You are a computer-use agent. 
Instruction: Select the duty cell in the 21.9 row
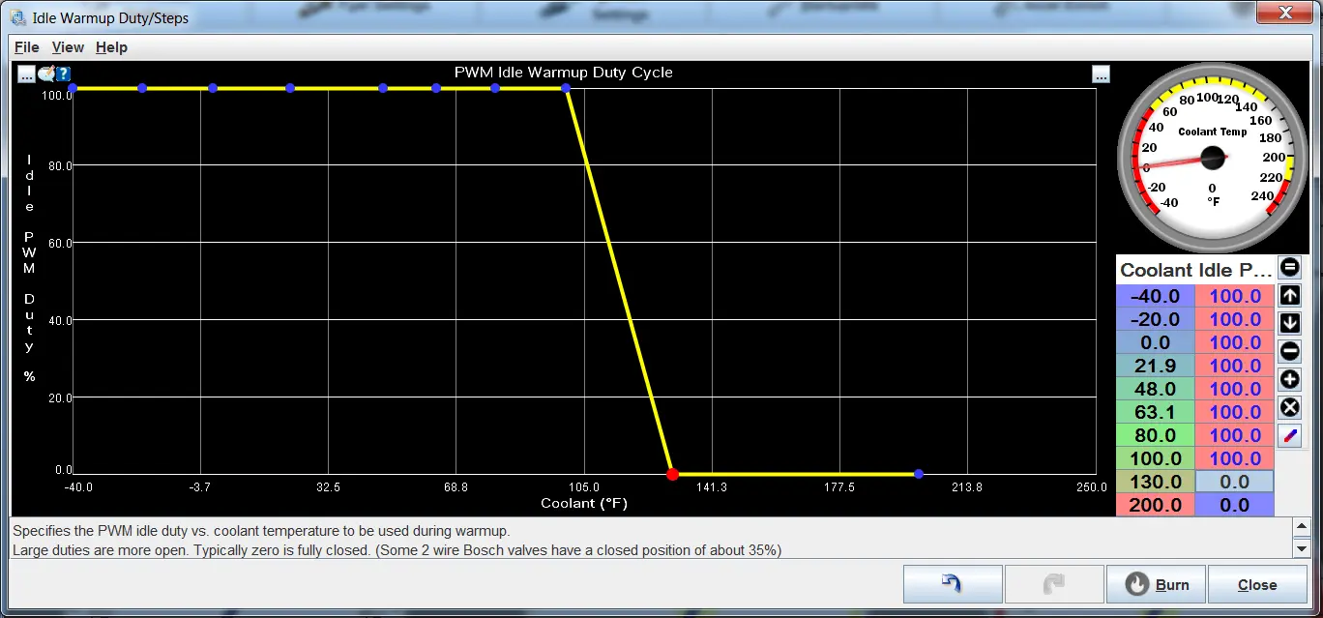[x=1235, y=366]
